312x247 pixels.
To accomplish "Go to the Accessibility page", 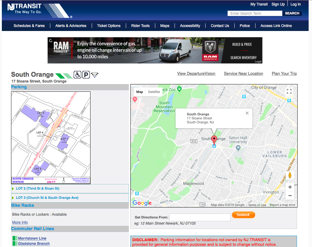I will pos(190,26).
